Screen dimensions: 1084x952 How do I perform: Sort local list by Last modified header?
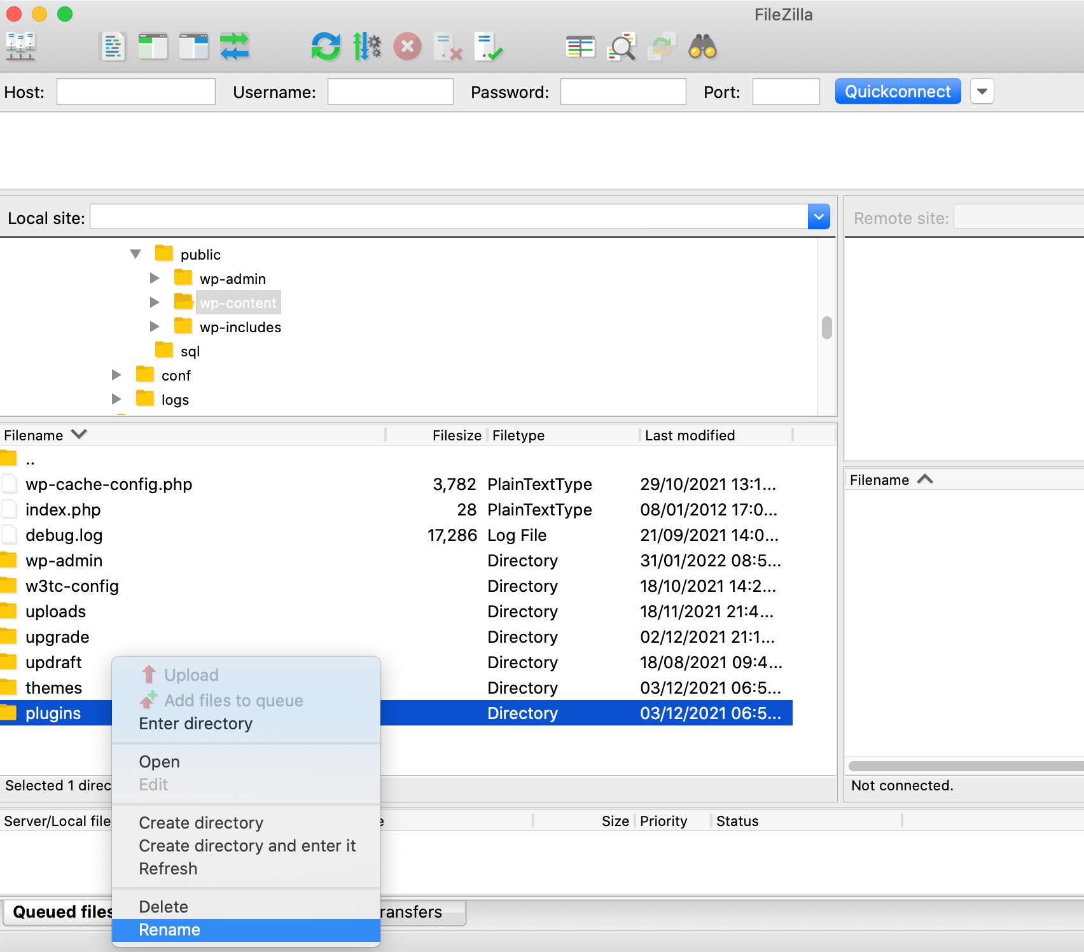[x=716, y=435]
